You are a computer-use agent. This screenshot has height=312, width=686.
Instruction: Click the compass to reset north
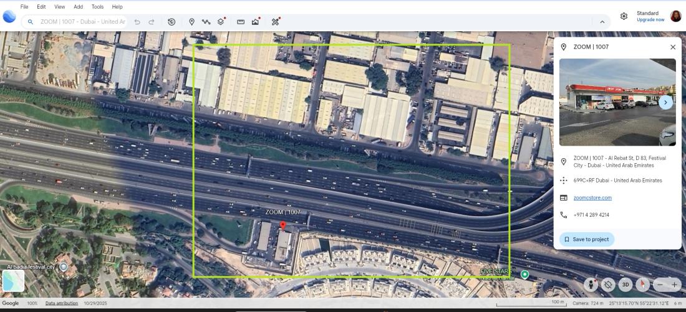[642, 284]
